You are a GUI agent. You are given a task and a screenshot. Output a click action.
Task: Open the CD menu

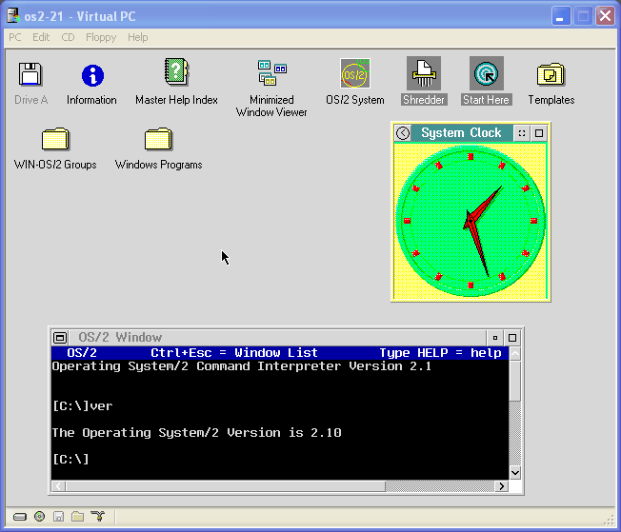[x=68, y=37]
